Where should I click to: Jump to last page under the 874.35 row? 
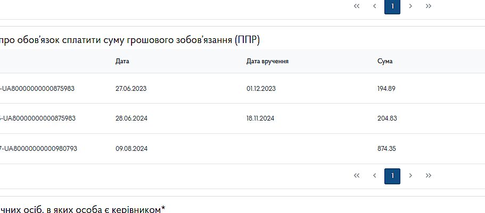click(429, 176)
